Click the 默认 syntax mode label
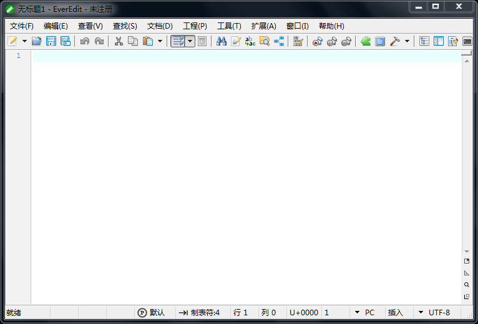478x324 pixels. 157,312
